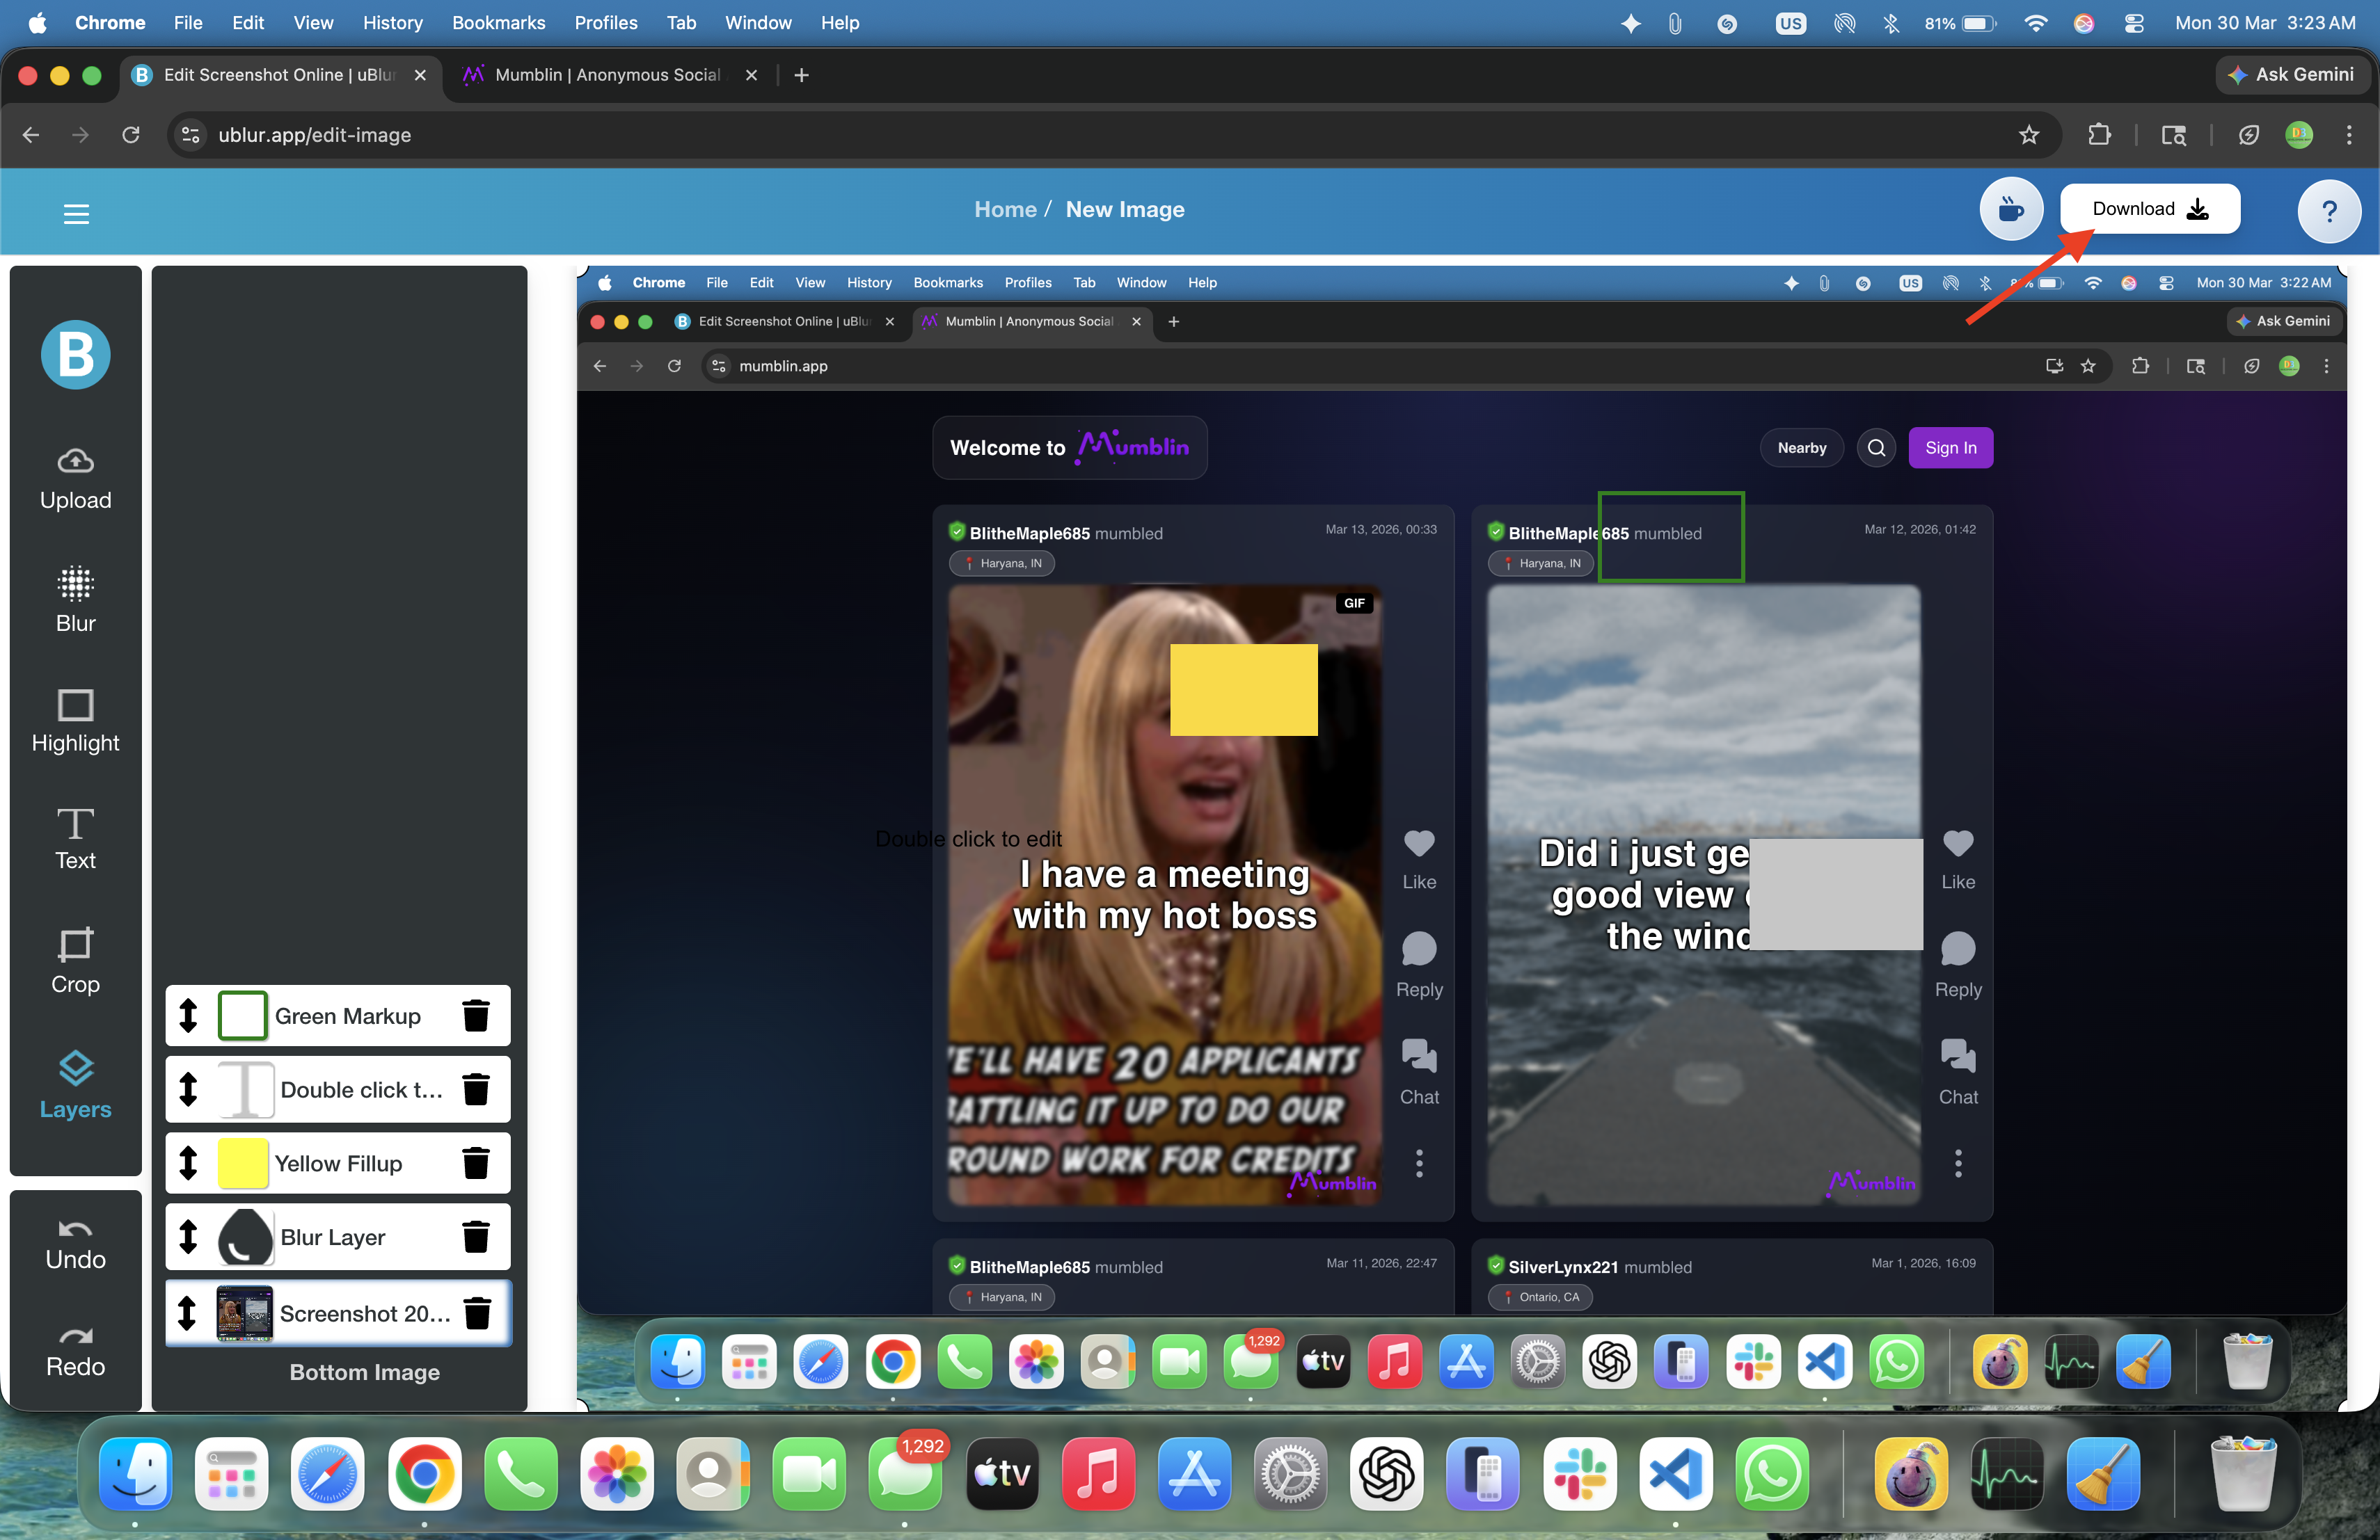This screenshot has height=1540, width=2380.
Task: Open a new Chrome tab
Action: 801,75
